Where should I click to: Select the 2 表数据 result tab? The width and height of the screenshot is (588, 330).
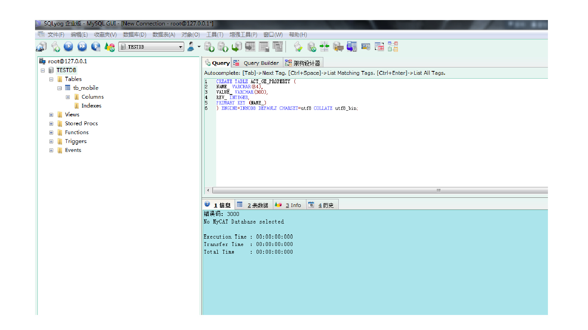[254, 205]
